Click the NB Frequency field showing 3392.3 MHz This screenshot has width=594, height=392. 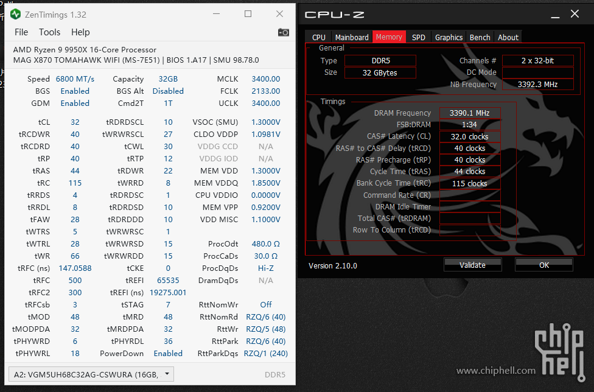(538, 84)
